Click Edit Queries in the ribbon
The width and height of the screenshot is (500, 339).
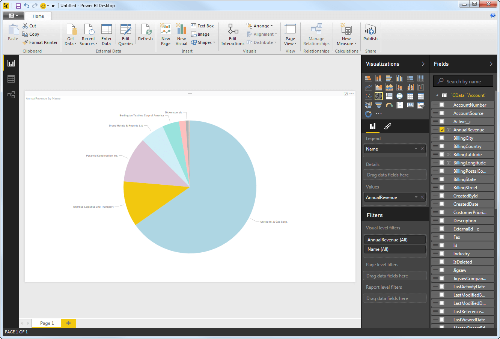(x=126, y=35)
